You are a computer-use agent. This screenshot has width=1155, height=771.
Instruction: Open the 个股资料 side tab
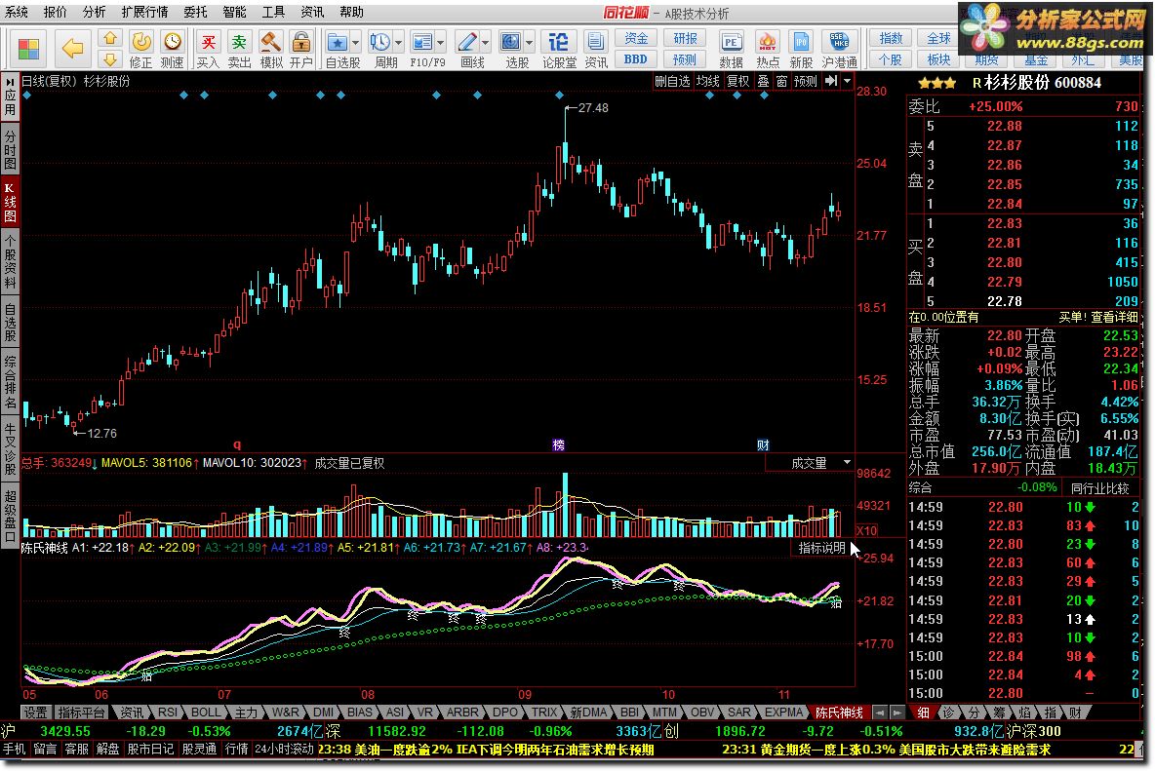point(11,262)
